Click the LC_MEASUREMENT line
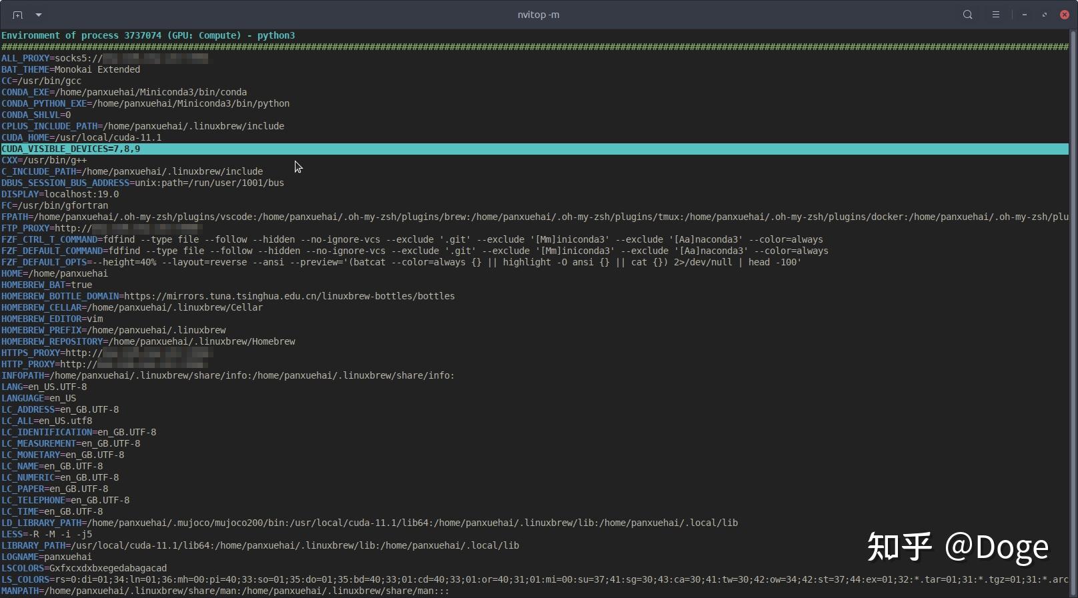1078x598 pixels. 71,443
